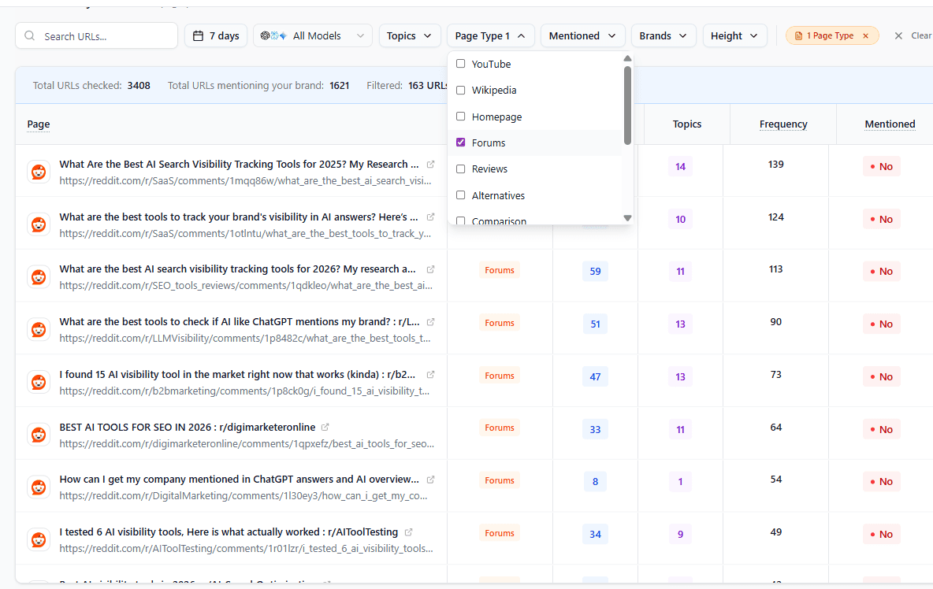Collapse the Page Type 1 dropdown
This screenshot has width=933, height=589.
pyautogui.click(x=490, y=35)
